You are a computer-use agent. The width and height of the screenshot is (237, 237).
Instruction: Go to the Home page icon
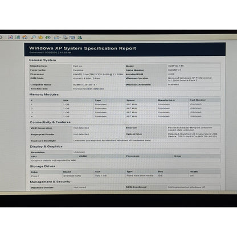pyautogui.click(x=25, y=38)
